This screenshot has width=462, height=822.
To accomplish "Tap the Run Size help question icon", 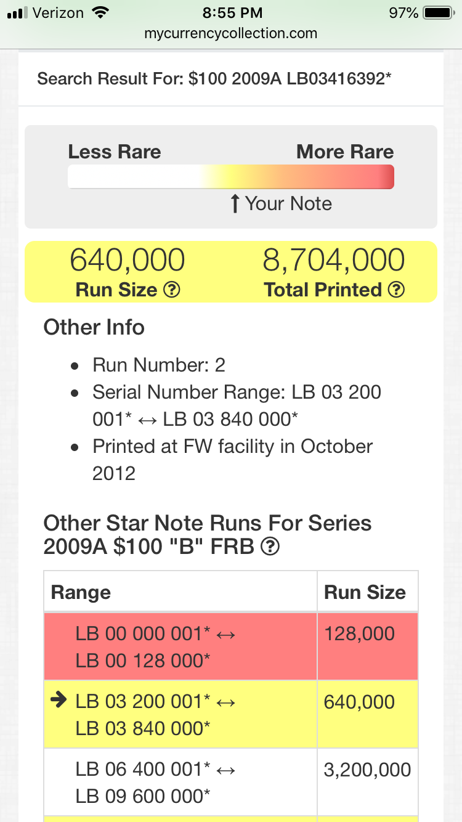I will 172,290.
